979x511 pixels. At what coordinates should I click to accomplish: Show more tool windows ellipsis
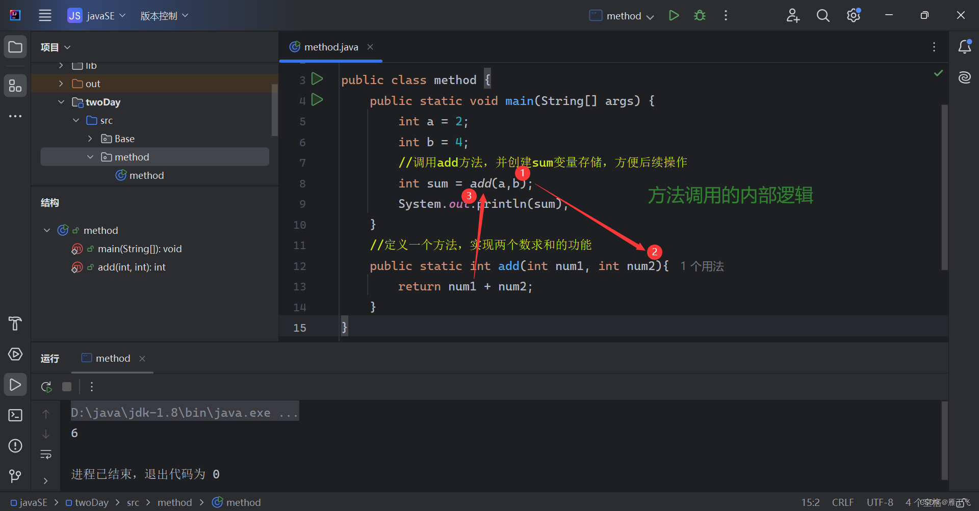(x=15, y=116)
